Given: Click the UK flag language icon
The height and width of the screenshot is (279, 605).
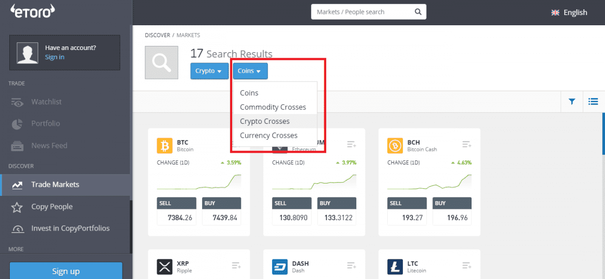Looking at the screenshot, I should pyautogui.click(x=555, y=13).
